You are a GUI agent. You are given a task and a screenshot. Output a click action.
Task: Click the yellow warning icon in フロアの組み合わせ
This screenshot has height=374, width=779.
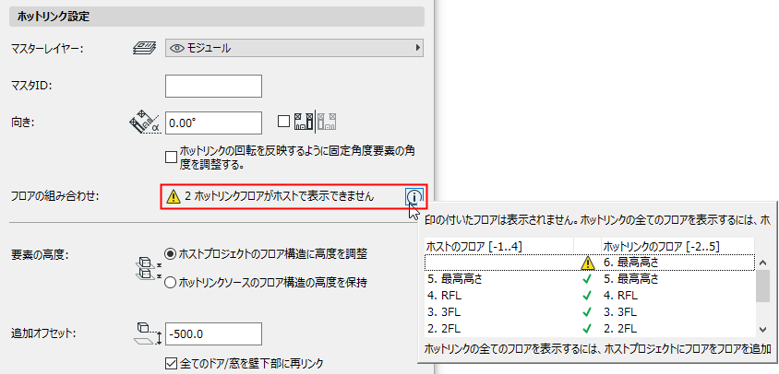[x=174, y=197]
